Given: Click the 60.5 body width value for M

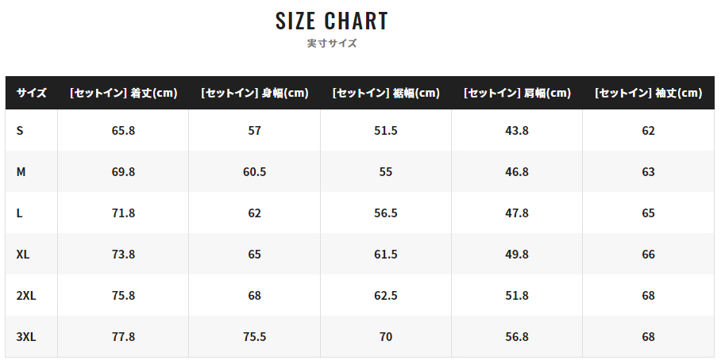Looking at the screenshot, I should pyautogui.click(x=255, y=171).
